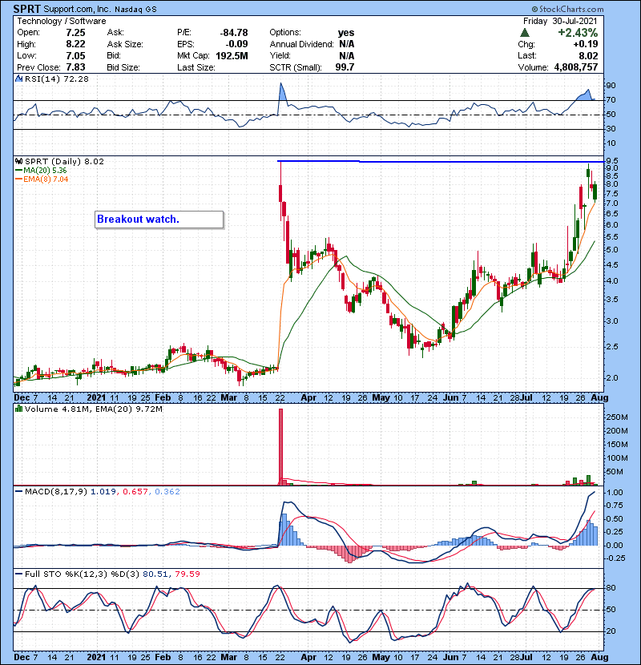Click the Options value 'yes'

click(346, 33)
